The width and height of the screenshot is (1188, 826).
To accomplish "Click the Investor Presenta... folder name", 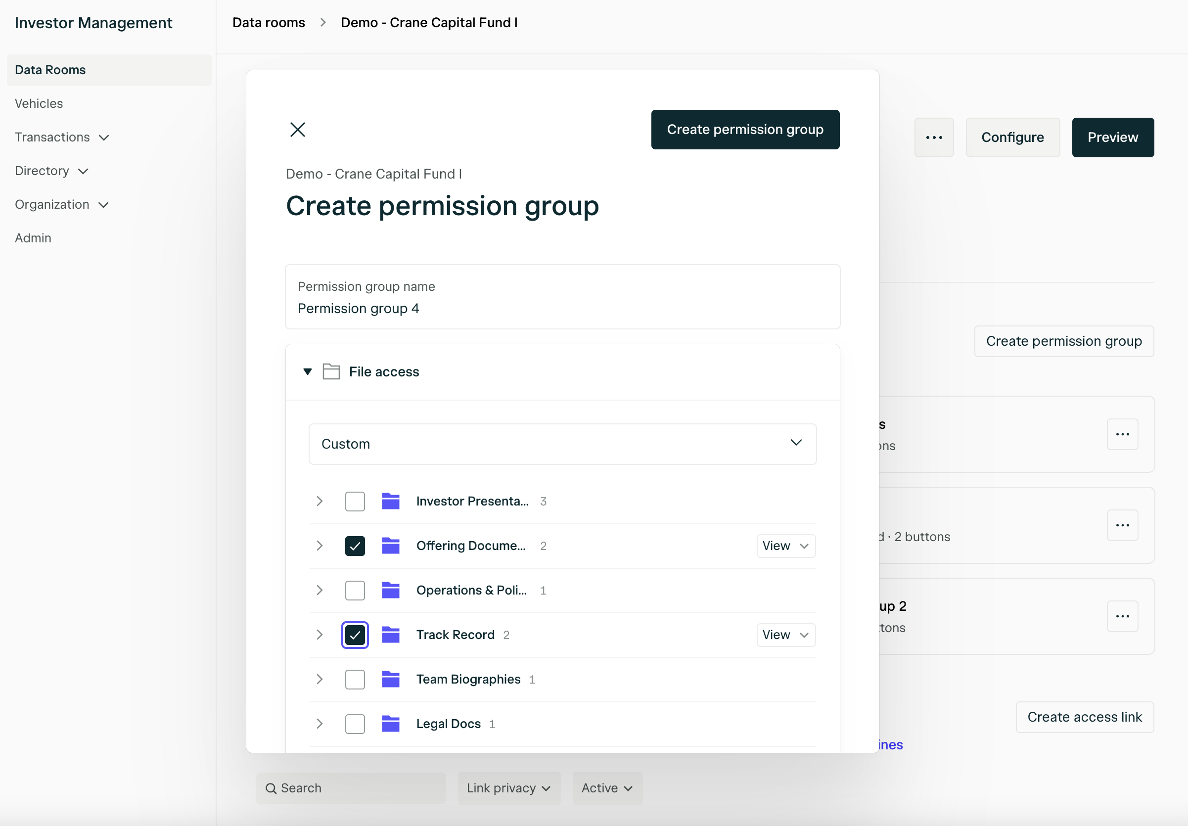I will [472, 501].
